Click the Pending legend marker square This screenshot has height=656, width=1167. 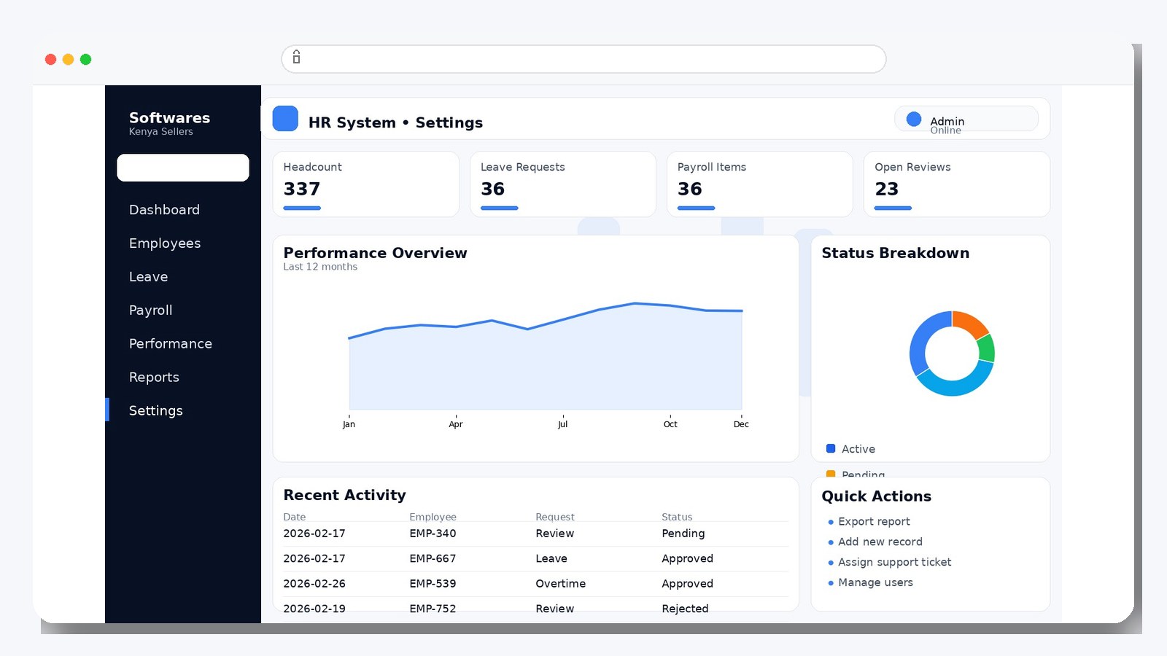(x=829, y=475)
